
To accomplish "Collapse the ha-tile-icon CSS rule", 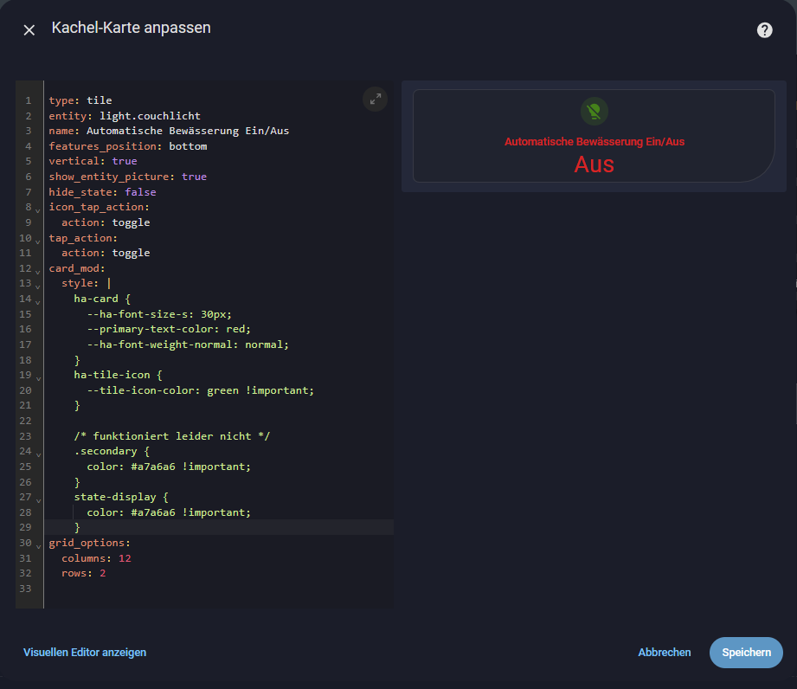I will [38, 377].
